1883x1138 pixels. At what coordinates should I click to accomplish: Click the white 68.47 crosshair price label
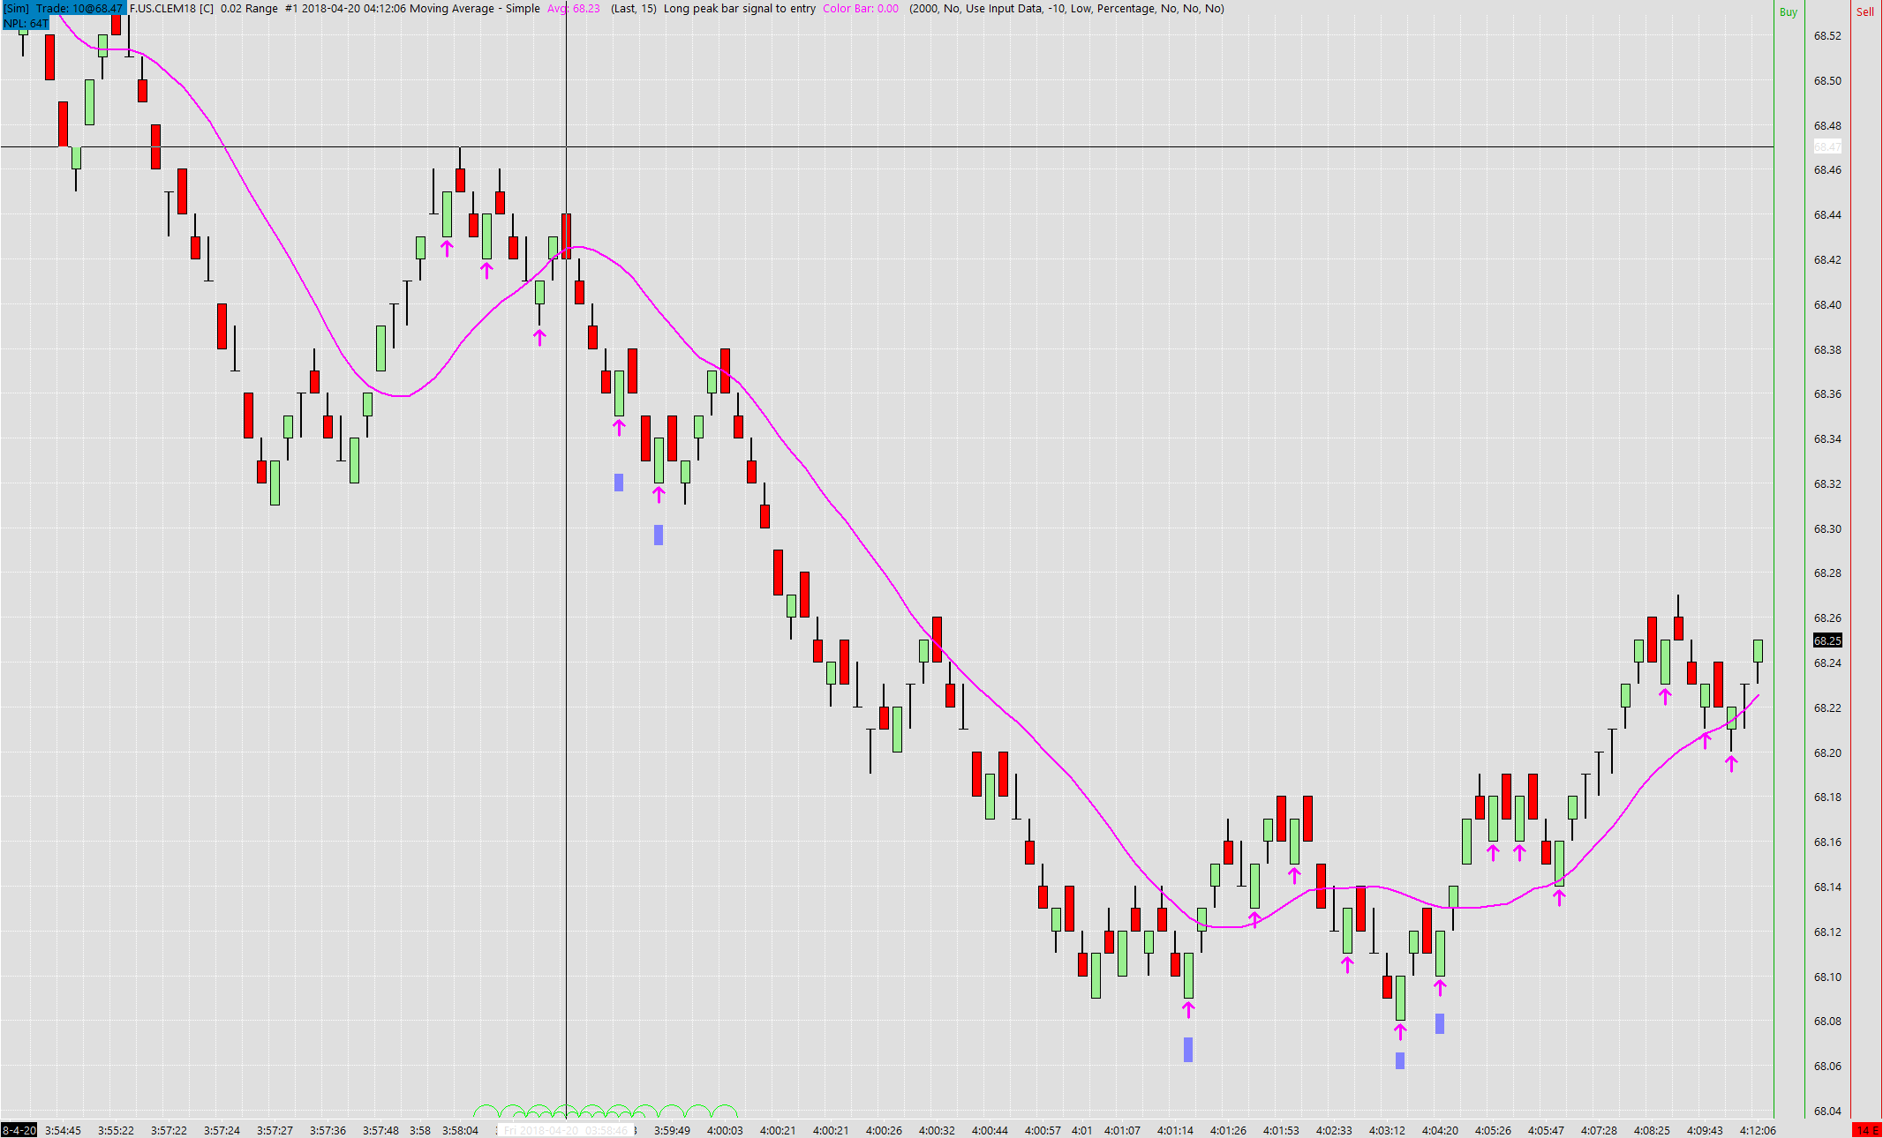click(x=1827, y=146)
